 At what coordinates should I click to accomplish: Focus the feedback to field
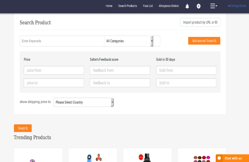[x=120, y=83]
